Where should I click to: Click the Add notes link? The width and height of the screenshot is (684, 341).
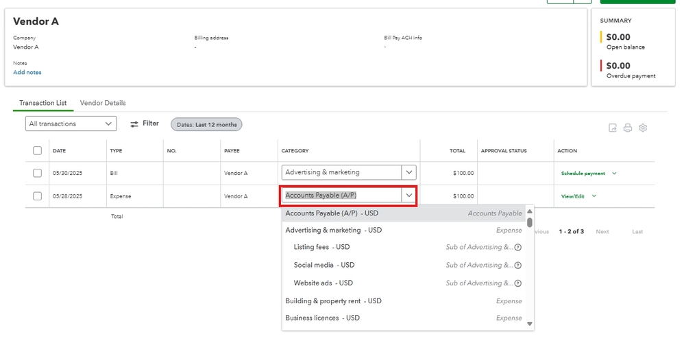pyautogui.click(x=27, y=73)
